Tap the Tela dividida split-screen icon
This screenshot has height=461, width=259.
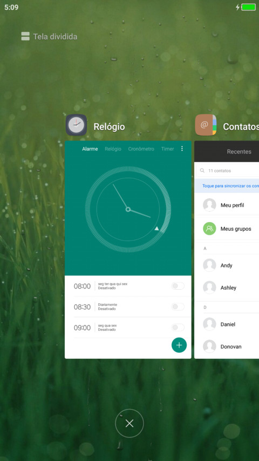(x=25, y=36)
